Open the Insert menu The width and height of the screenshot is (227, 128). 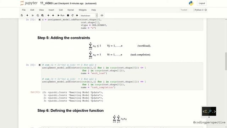coord(51,10)
